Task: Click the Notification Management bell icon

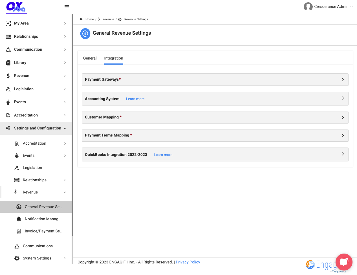Action: pyautogui.click(x=19, y=219)
